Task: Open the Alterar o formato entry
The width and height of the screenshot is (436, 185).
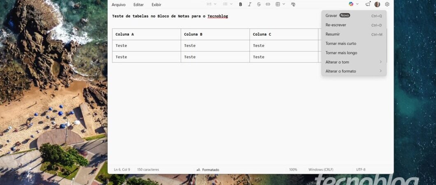Action: click(354, 71)
